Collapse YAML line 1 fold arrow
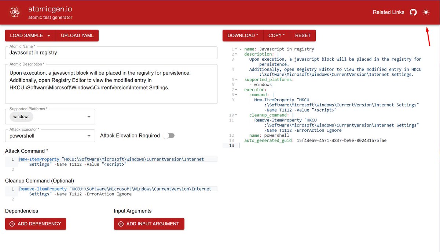 [236, 49]
